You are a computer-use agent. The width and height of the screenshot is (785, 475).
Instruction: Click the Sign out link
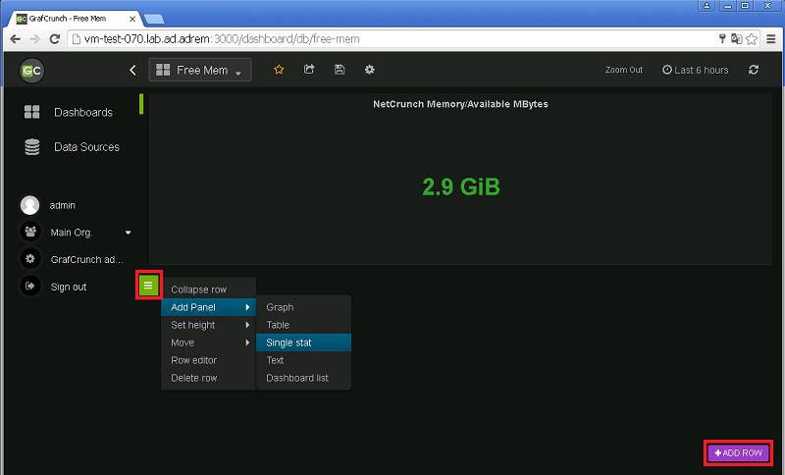click(x=69, y=287)
